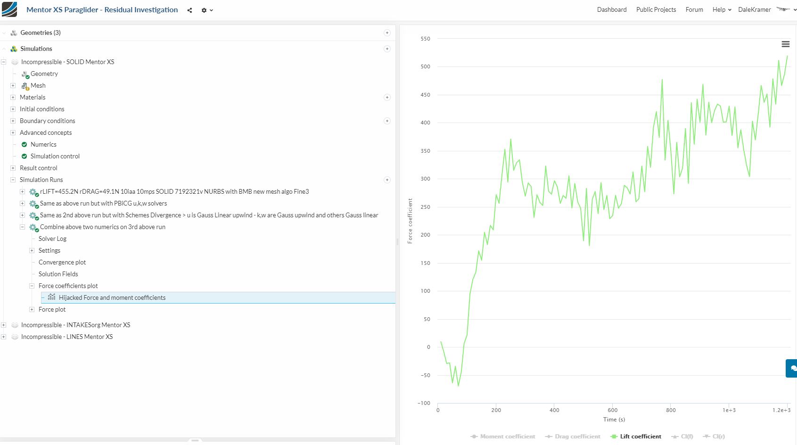
Task: Expand the Boundary conditions node
Action: point(13,121)
